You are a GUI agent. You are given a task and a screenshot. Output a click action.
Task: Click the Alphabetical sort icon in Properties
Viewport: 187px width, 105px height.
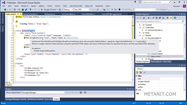[x=141, y=73]
